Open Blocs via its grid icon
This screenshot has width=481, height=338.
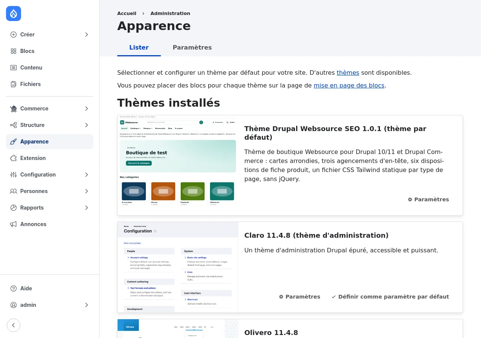point(14,51)
